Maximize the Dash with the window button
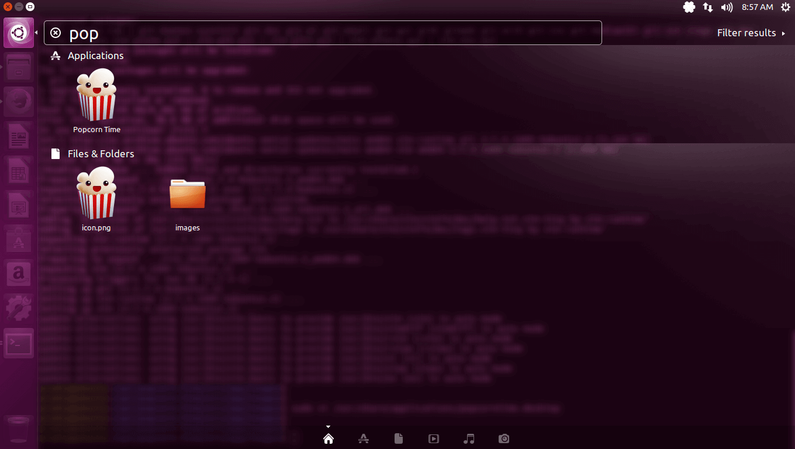This screenshot has height=449, width=795. 30,7
